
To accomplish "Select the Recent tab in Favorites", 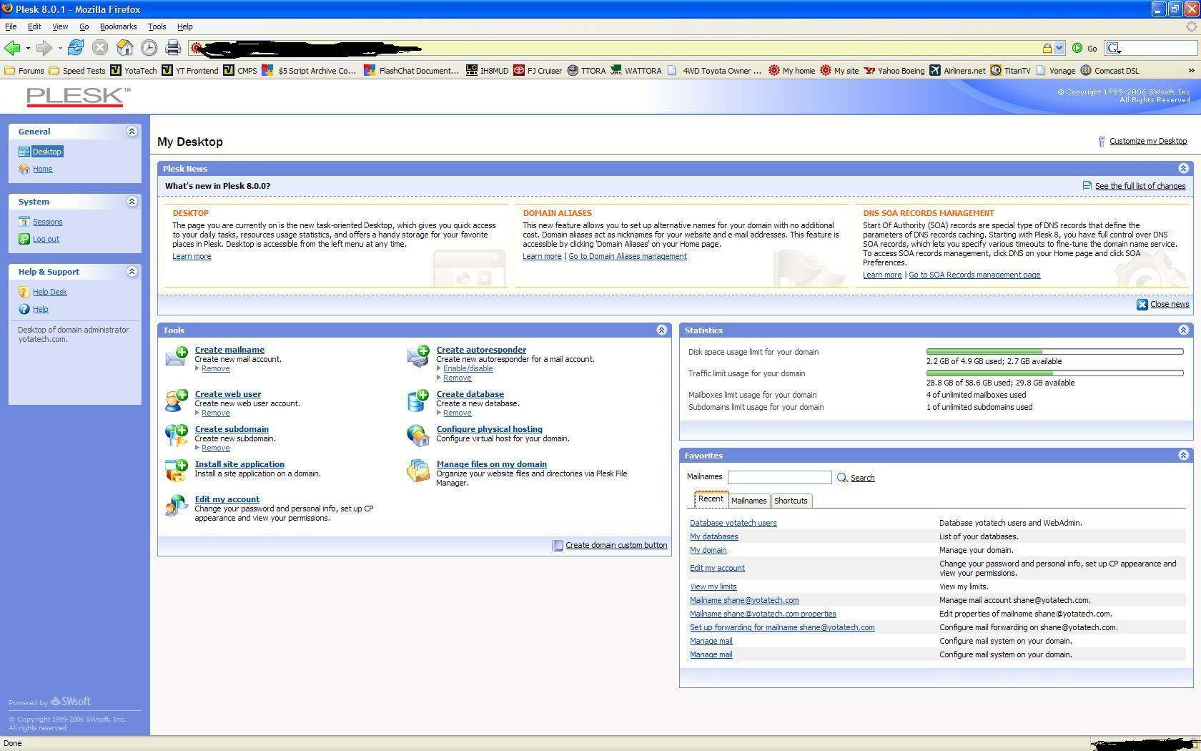I will [x=711, y=499].
